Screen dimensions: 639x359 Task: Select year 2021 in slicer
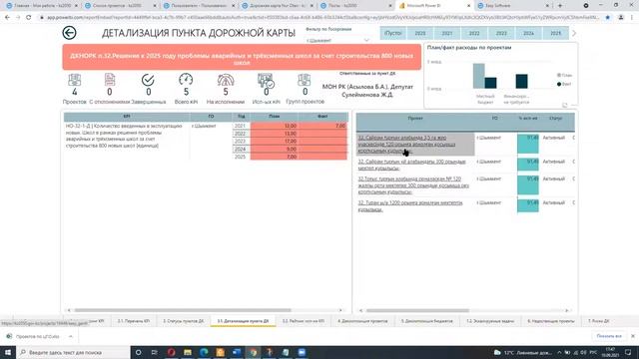(447, 33)
